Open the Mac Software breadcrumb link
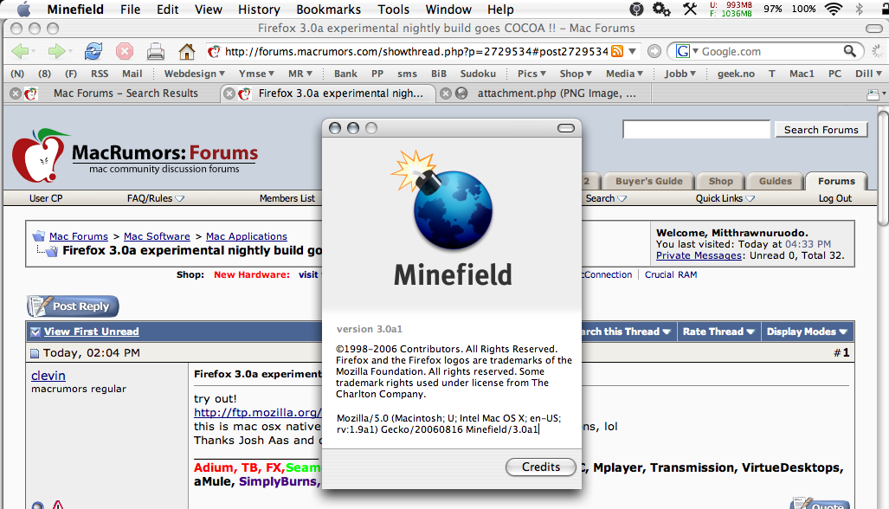The width and height of the screenshot is (889, 509). (x=157, y=236)
